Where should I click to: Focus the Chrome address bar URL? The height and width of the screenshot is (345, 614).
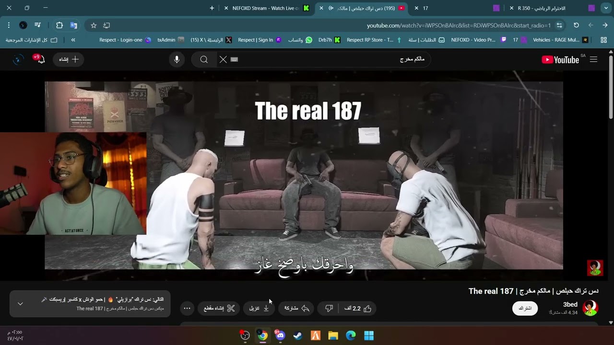click(x=459, y=25)
